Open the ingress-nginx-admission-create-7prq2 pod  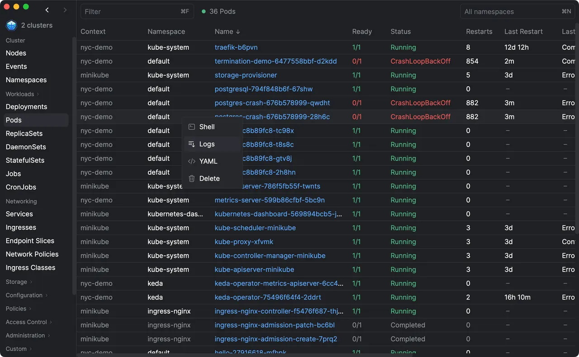tap(276, 339)
